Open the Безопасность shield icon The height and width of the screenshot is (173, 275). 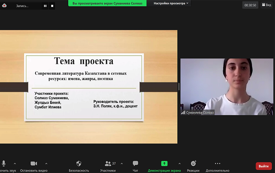[x=79, y=164]
